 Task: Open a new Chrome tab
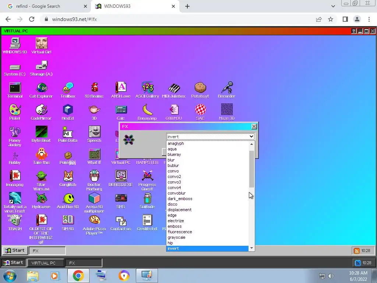pos(187,6)
